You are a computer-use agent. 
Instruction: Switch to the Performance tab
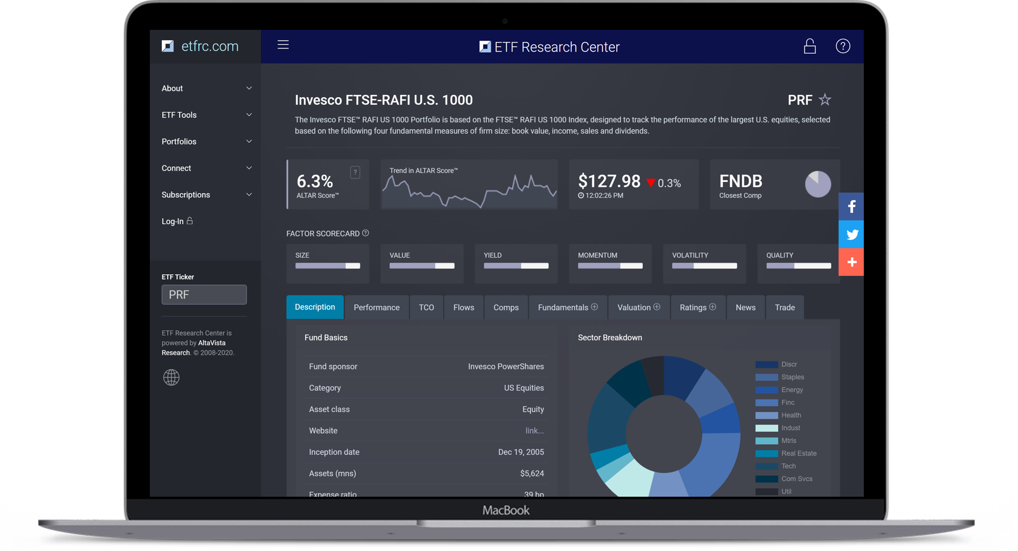[x=376, y=307]
